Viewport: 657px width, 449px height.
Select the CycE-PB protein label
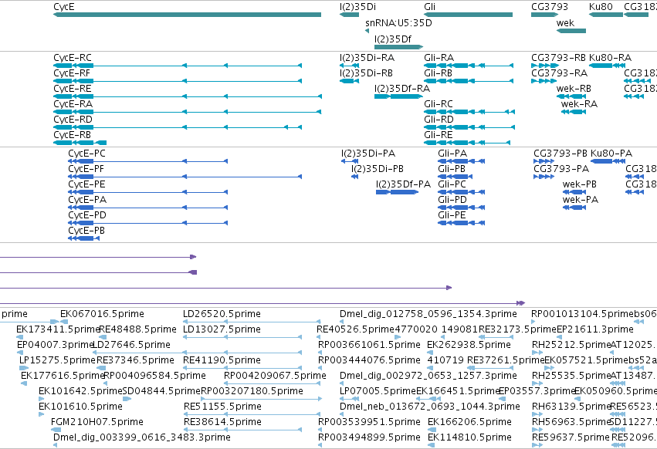[86, 231]
